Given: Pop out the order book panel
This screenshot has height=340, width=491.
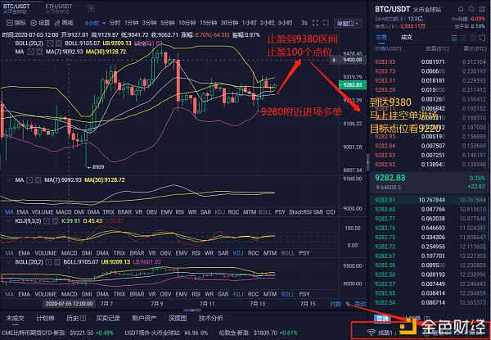Looking at the screenshot, I should 482,39.
